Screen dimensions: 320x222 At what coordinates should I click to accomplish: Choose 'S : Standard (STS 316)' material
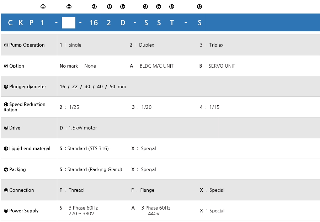[84, 148]
